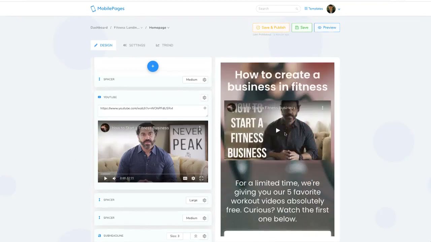Open the Large spacer size dropdown
Viewport: 431px width, 242px height.
[x=193, y=200]
